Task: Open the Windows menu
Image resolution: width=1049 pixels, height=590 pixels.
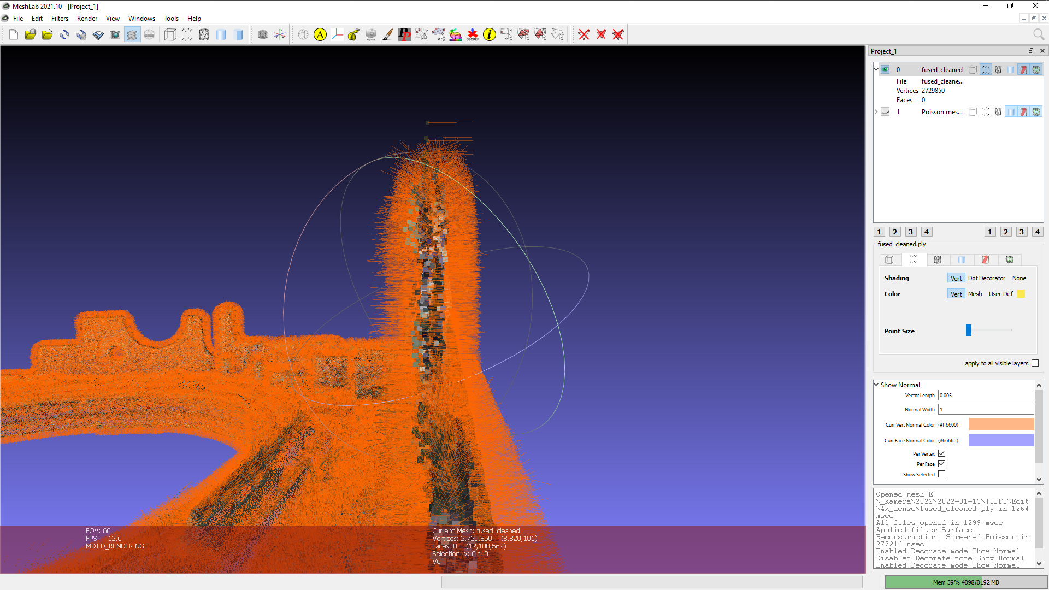Action: coord(142,18)
